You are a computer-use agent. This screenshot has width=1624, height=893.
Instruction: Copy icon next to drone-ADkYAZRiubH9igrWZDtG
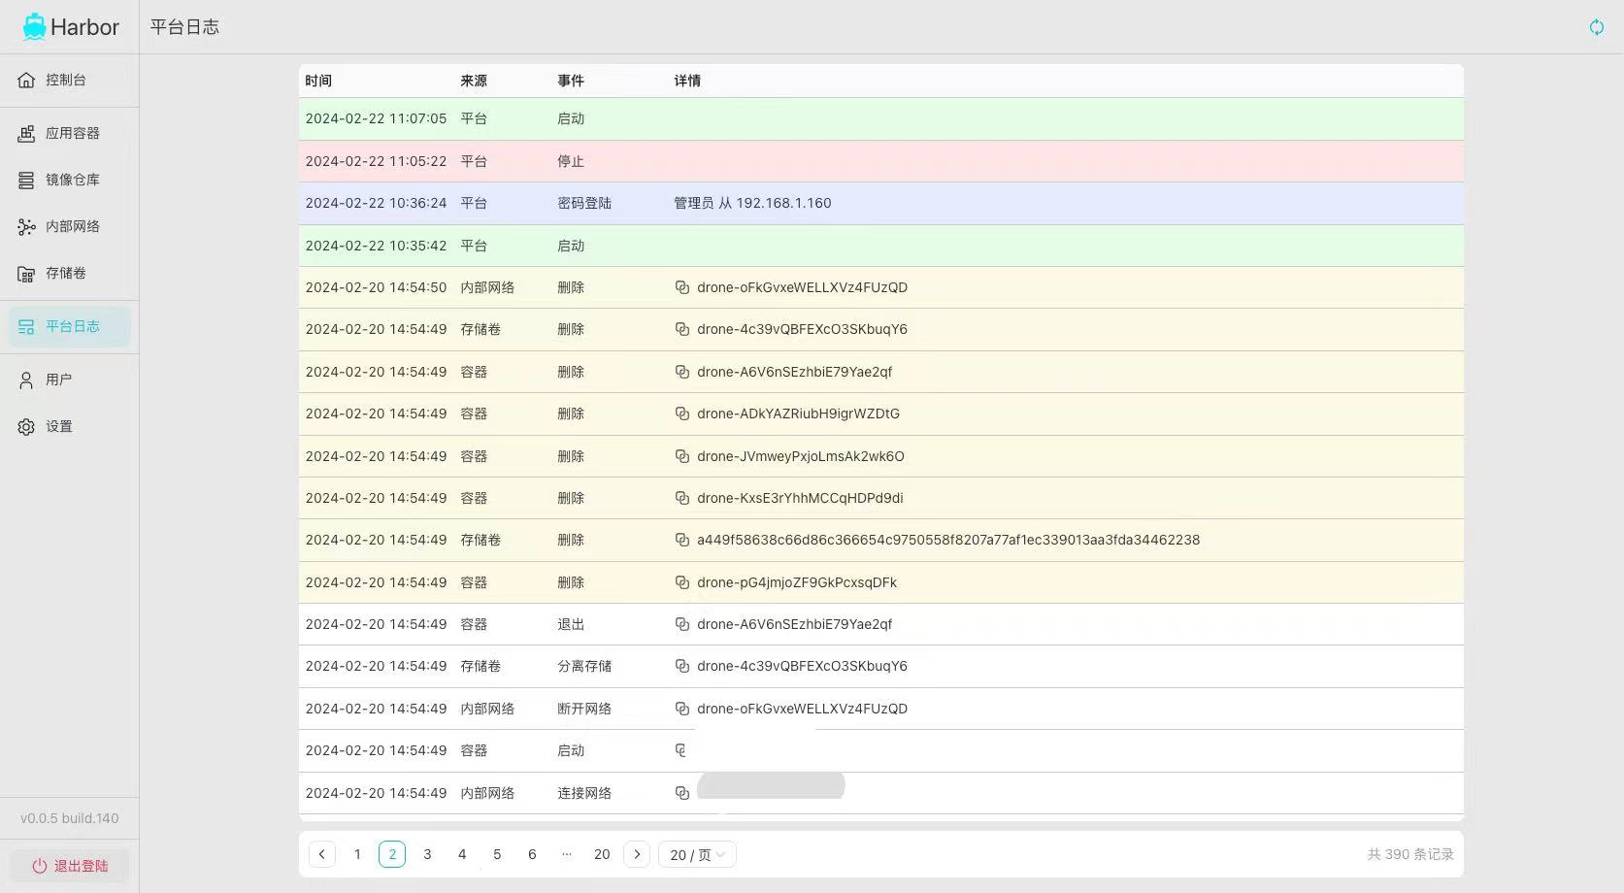click(x=682, y=413)
